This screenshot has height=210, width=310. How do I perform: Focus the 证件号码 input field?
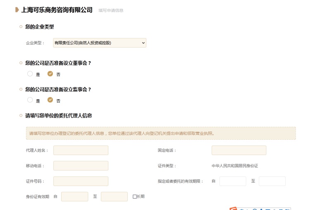[81, 181]
